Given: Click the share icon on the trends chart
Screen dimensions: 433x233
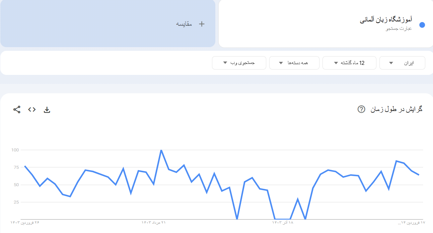Looking at the screenshot, I should click(x=17, y=109).
